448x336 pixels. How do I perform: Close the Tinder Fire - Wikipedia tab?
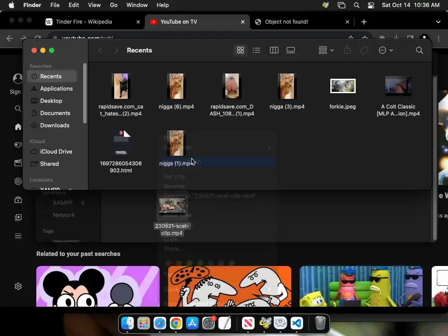138,22
